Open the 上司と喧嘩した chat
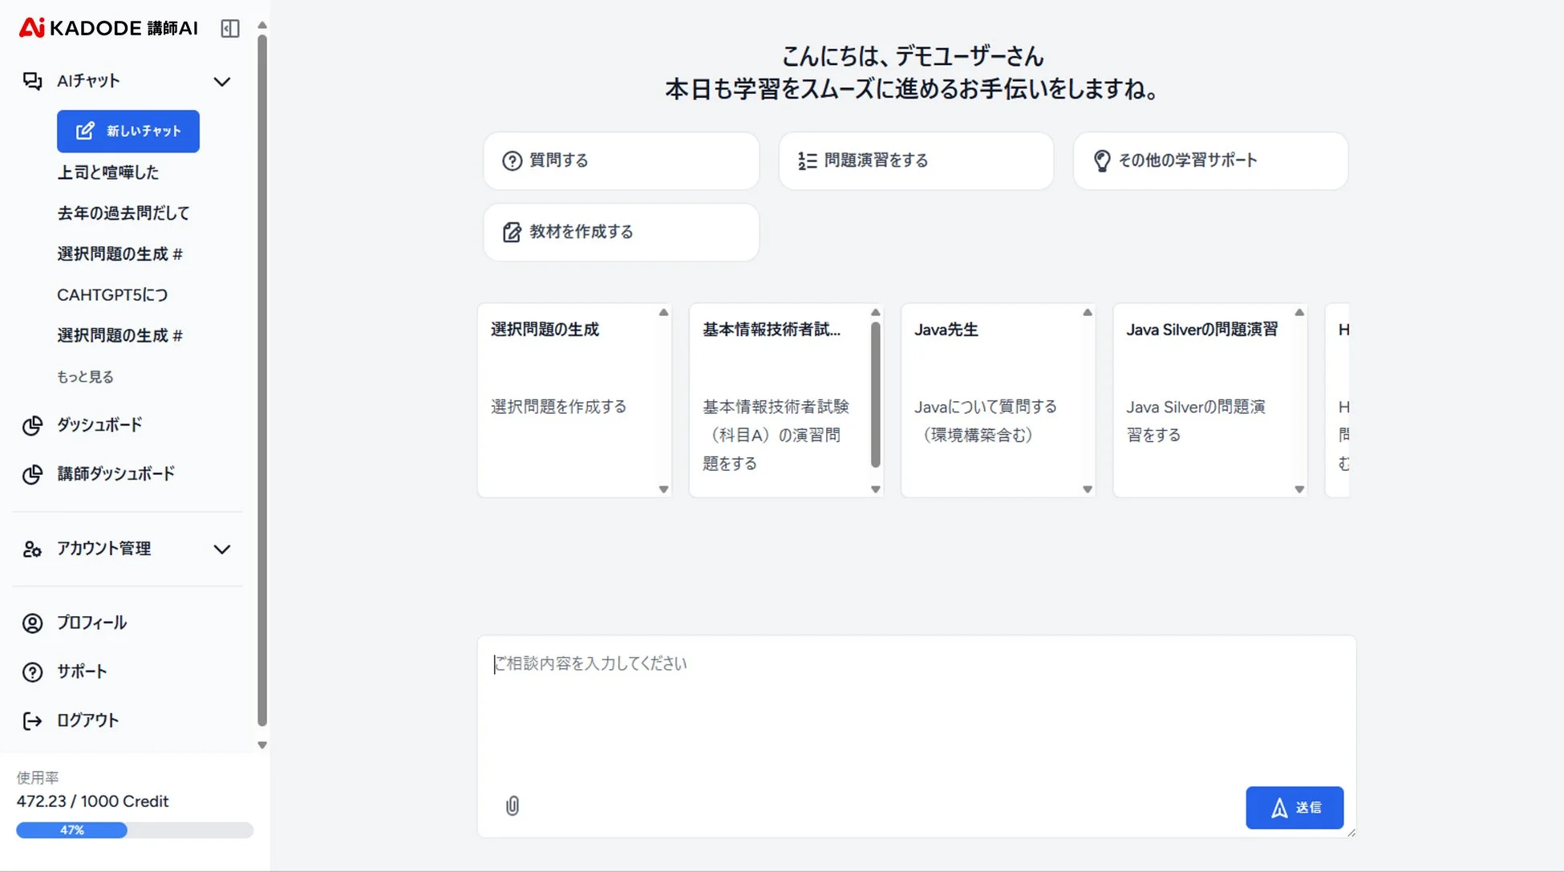This screenshot has width=1564, height=872. click(107, 172)
